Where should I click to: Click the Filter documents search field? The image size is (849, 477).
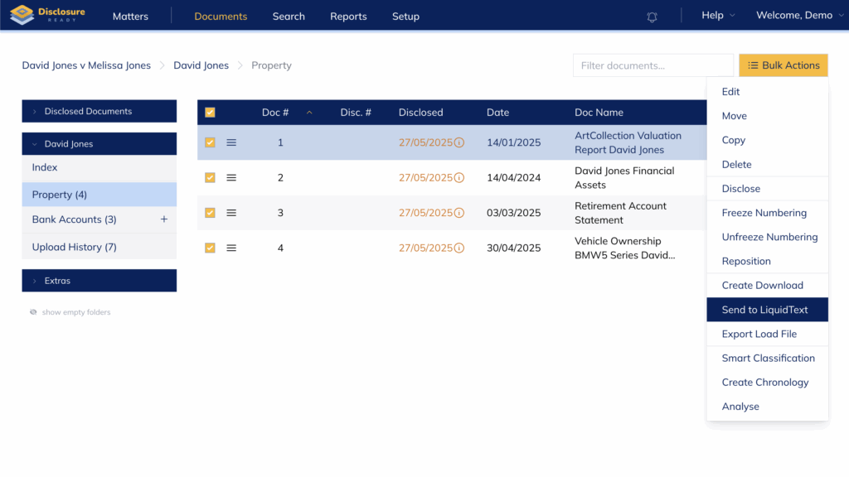point(653,65)
